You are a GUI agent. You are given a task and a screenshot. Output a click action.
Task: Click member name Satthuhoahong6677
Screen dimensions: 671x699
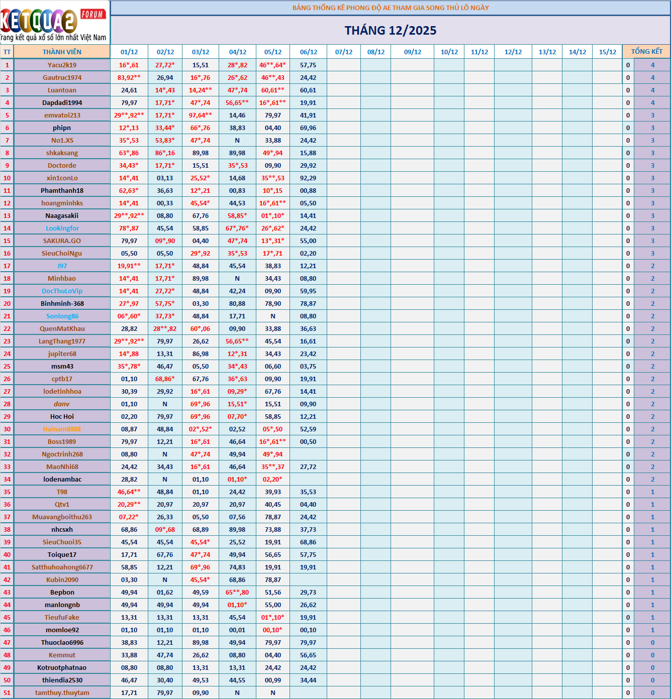click(x=62, y=567)
